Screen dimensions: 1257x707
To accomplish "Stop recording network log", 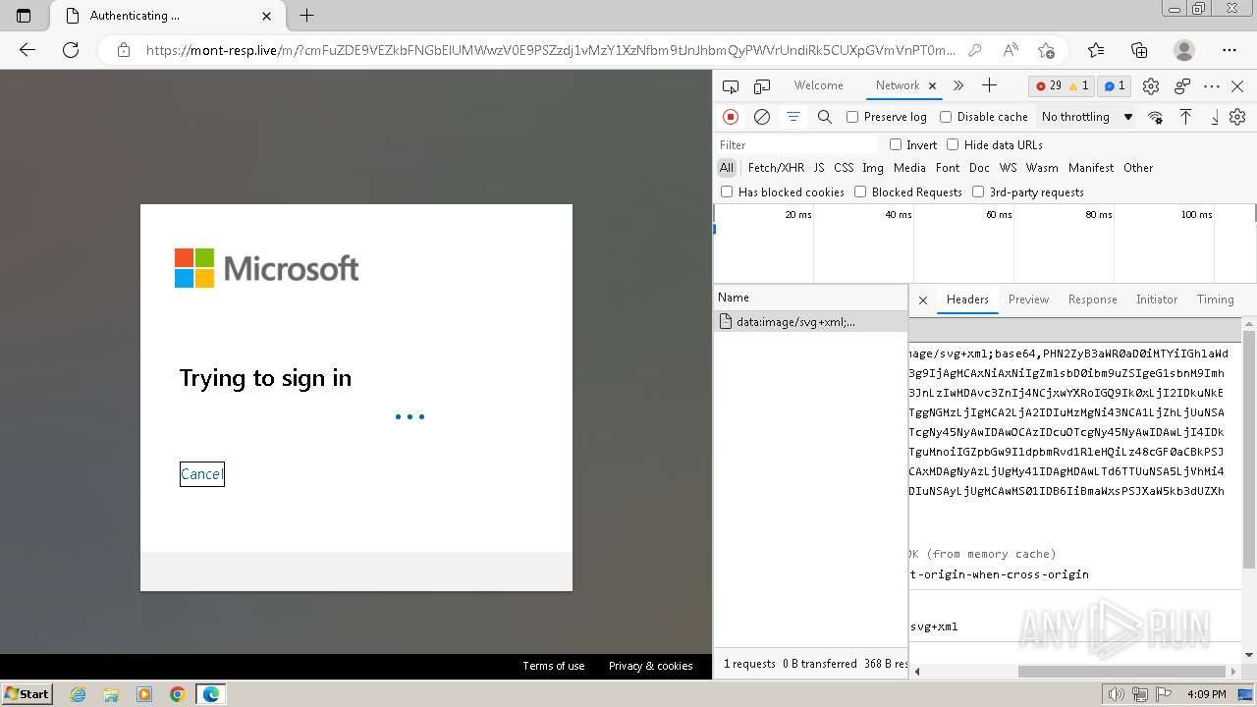I will coord(731,117).
